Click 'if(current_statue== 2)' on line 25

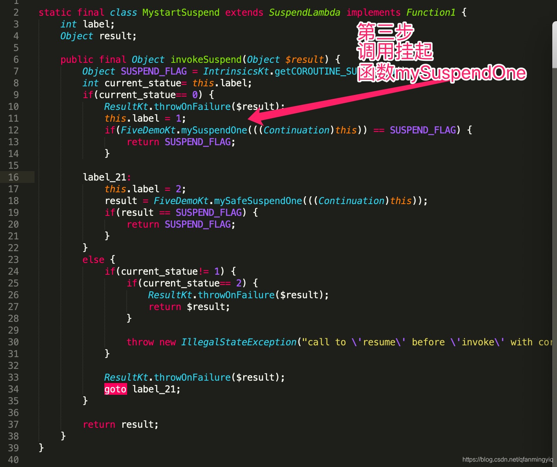click(x=187, y=283)
